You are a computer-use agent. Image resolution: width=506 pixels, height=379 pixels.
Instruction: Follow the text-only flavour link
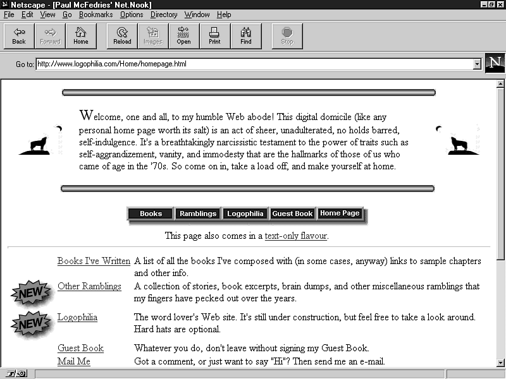(296, 236)
